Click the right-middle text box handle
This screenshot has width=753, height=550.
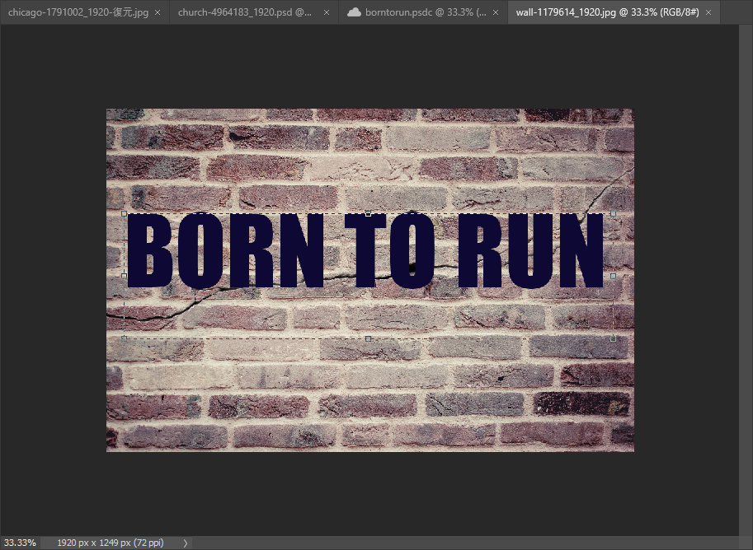(x=614, y=276)
